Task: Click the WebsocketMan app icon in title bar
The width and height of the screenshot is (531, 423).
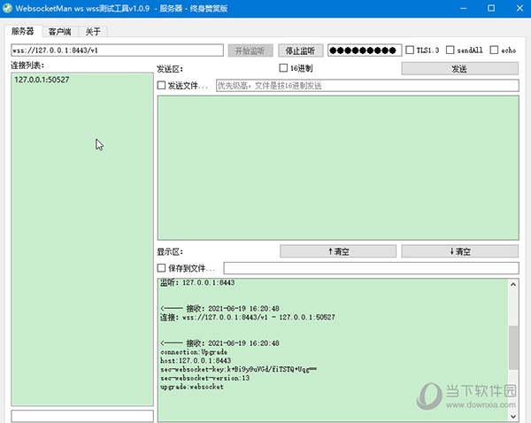Action: (7, 8)
